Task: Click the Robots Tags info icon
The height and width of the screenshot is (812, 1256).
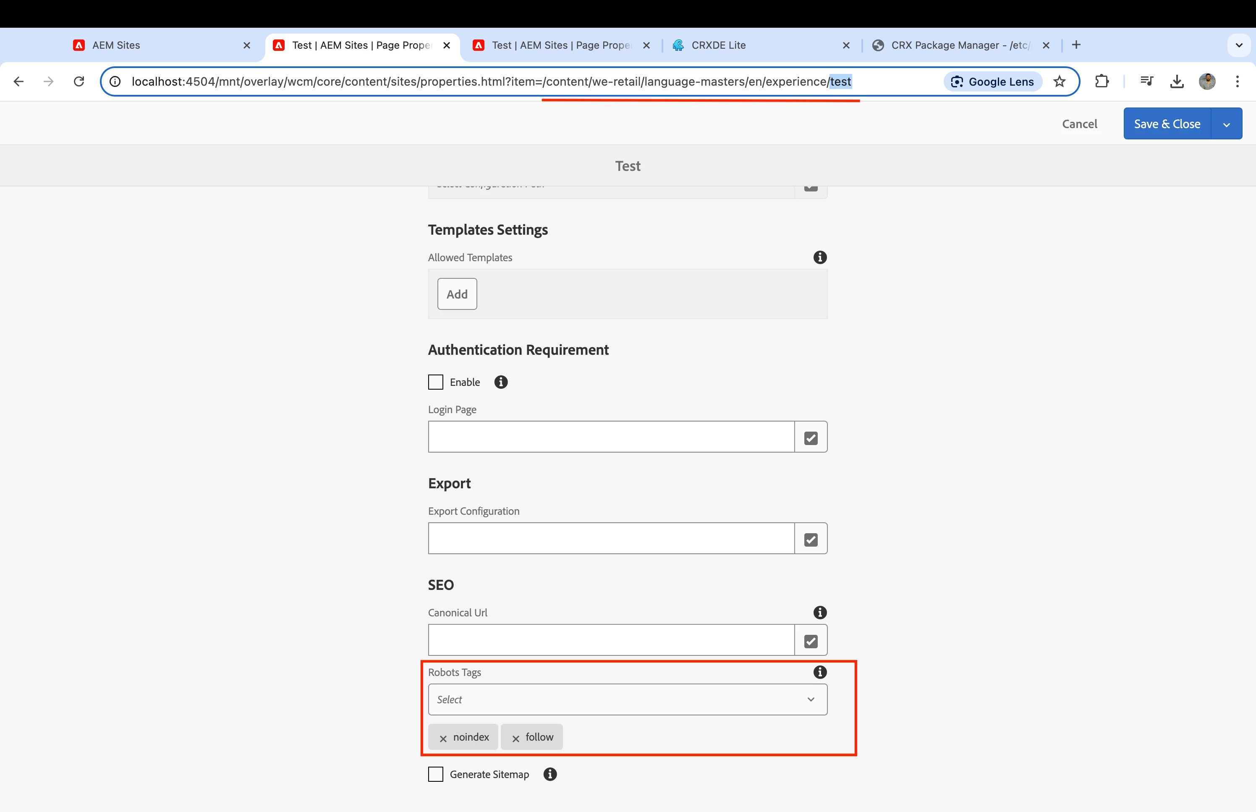Action: pyautogui.click(x=819, y=672)
